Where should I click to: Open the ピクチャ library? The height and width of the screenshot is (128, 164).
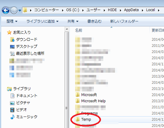click(23, 103)
